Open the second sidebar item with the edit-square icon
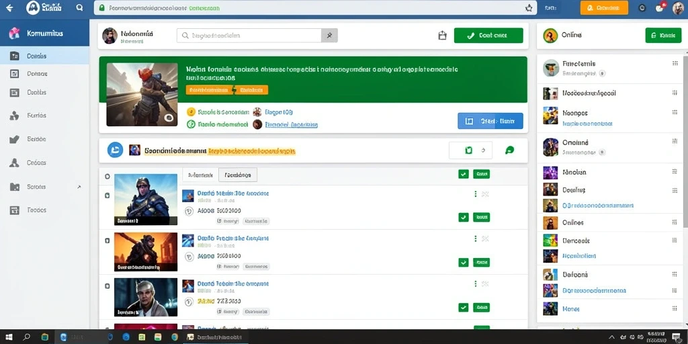Viewport: 688px width, 344px height. 44,74
